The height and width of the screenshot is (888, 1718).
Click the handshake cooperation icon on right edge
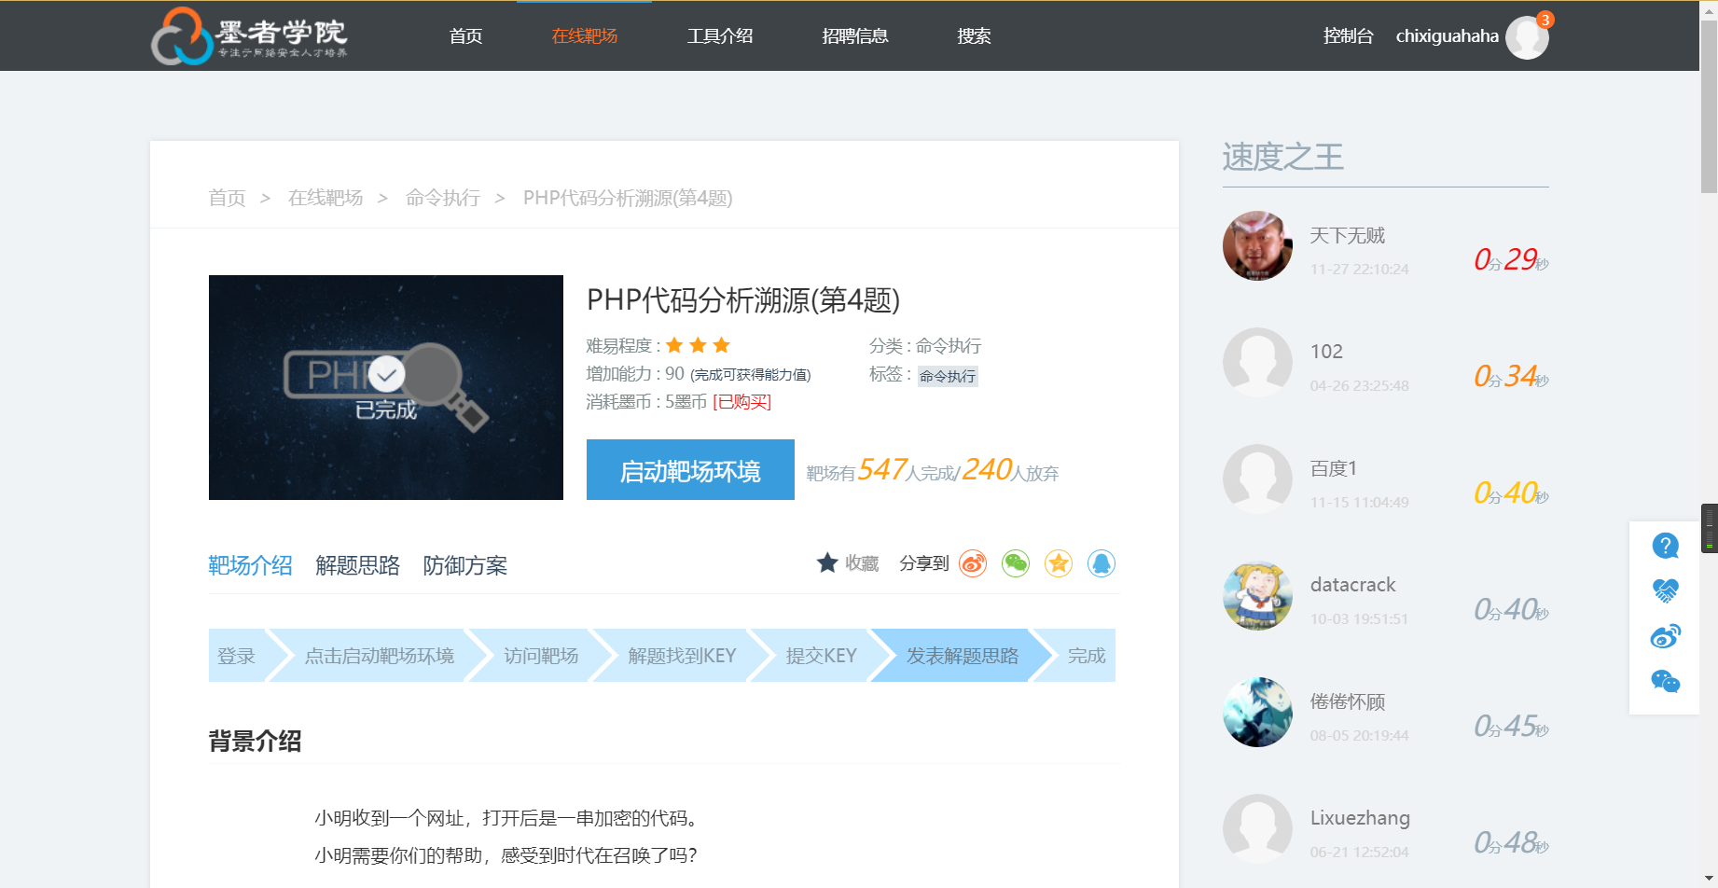point(1666,590)
